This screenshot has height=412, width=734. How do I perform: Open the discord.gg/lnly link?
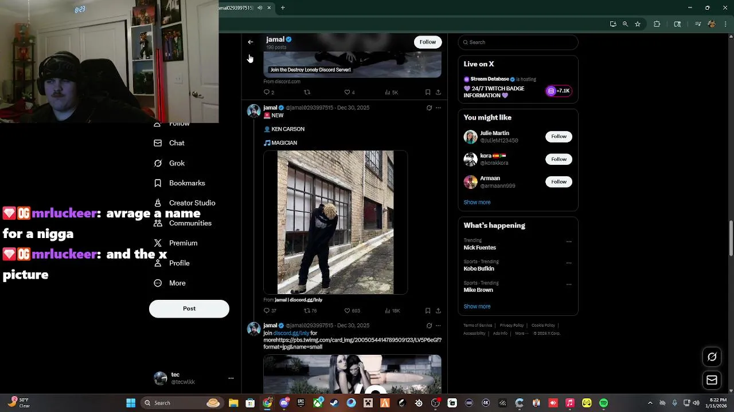coord(291,333)
